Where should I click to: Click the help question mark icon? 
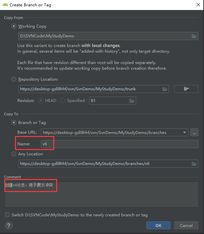tap(9, 225)
